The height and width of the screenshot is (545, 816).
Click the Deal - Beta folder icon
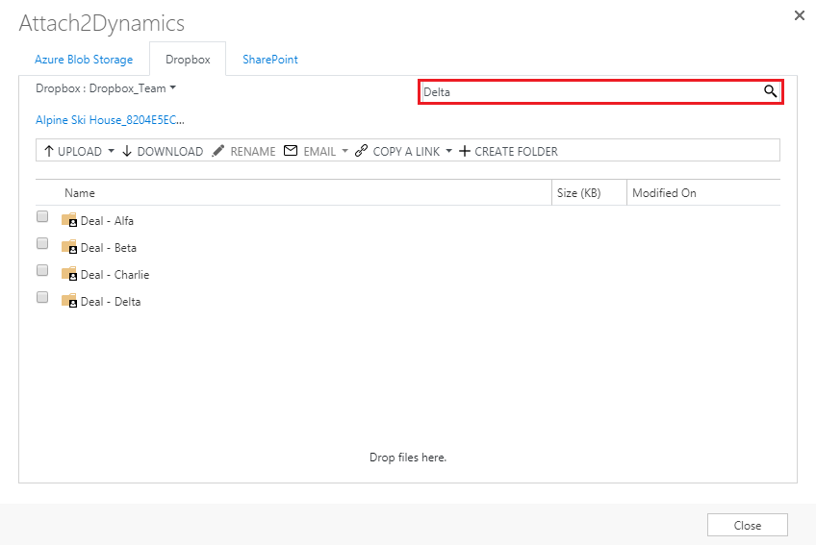pyautogui.click(x=69, y=247)
